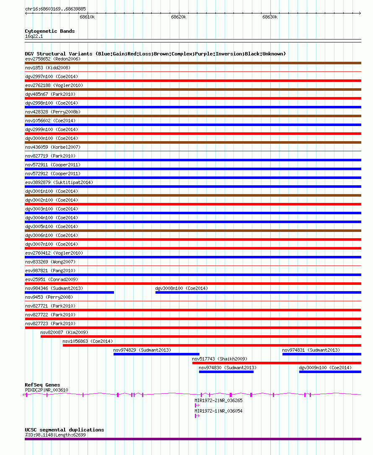Select the nsv974831 (Sudmant2013) label
The width and height of the screenshot is (373, 455).
[x=311, y=350]
